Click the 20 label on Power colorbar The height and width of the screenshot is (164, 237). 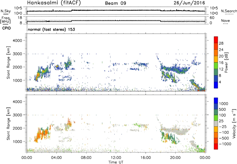tap(221, 56)
